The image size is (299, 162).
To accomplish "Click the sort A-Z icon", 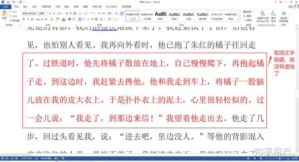I will (116, 13).
